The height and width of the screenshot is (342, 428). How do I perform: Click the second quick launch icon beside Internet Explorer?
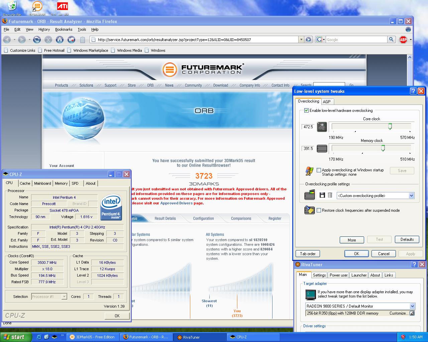pyautogui.click(x=46, y=337)
